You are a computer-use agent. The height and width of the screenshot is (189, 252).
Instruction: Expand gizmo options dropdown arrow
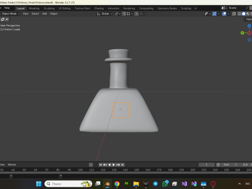click(x=218, y=14)
